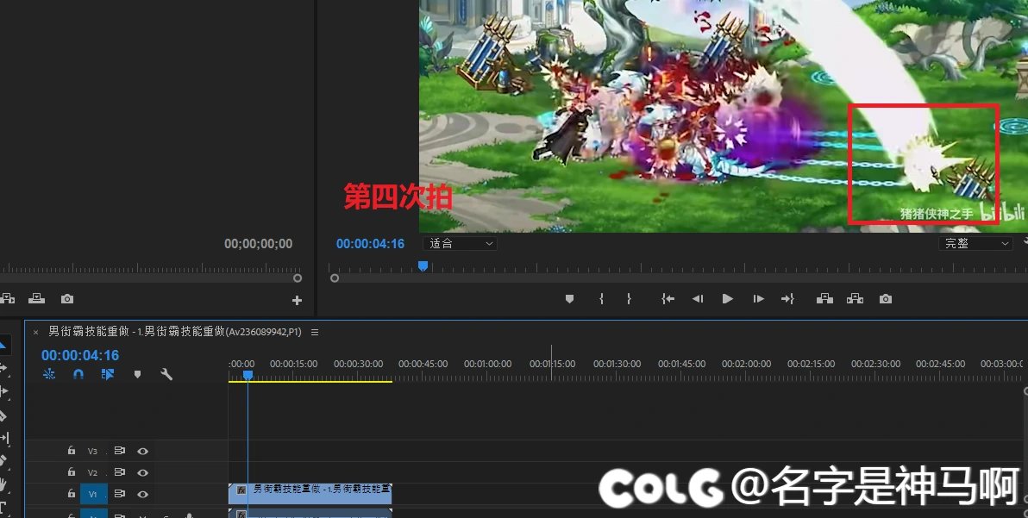Target track V3
Viewport: 1028px width, 518px height.
coord(93,452)
